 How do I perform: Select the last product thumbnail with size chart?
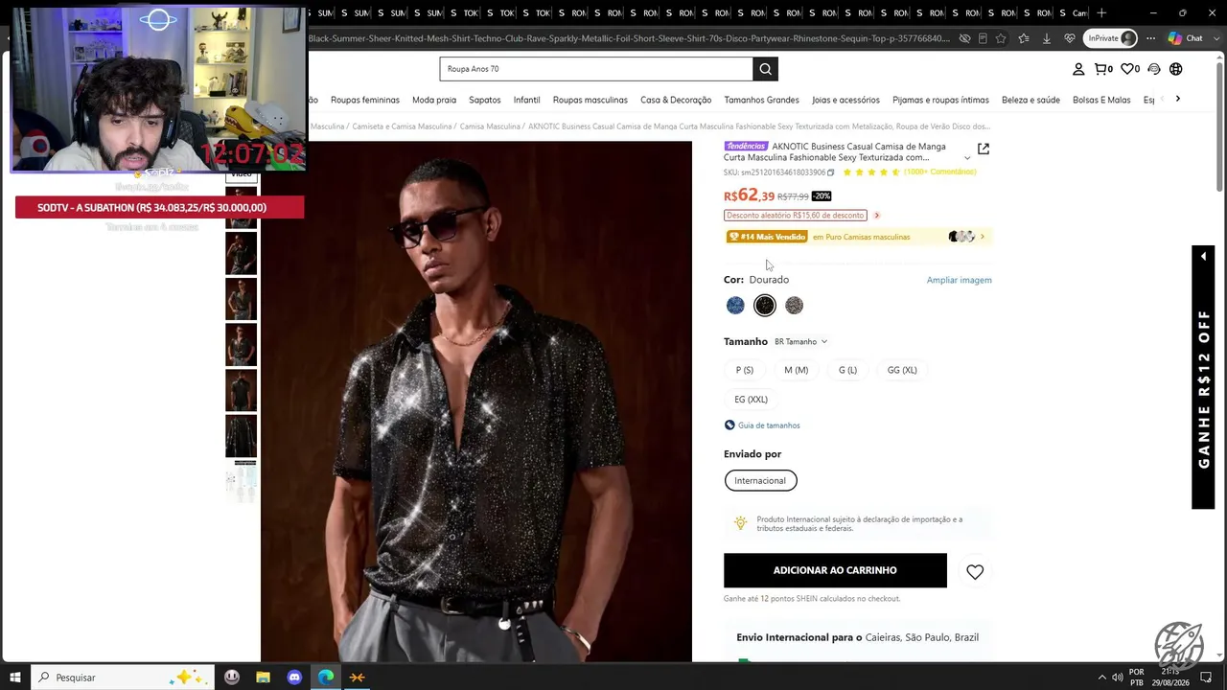pos(241,481)
